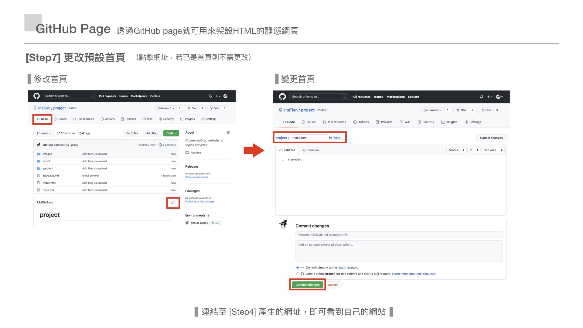Open the main branch dropdown
Image resolution: width=583 pixels, height=328 pixels.
44,133
